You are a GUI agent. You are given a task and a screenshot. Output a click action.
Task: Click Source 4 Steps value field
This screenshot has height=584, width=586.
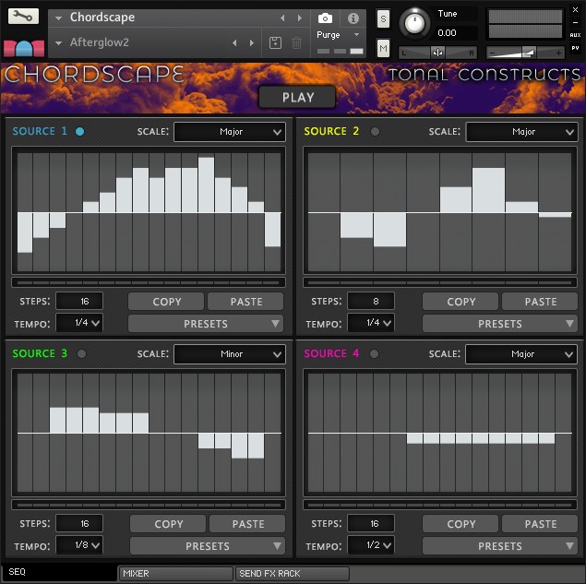[x=371, y=523]
